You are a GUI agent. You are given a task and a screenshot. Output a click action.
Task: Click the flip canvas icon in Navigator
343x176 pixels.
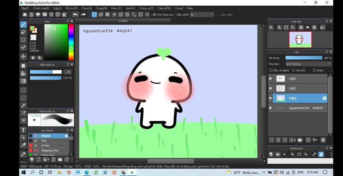click(323, 27)
